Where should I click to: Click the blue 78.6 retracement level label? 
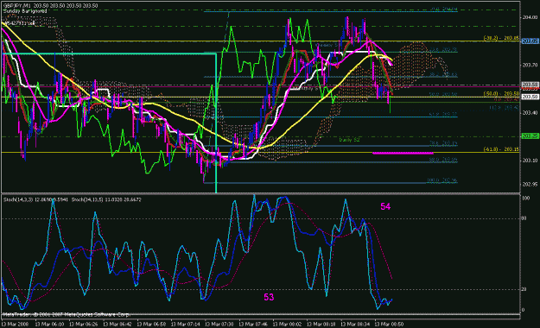click(443, 142)
